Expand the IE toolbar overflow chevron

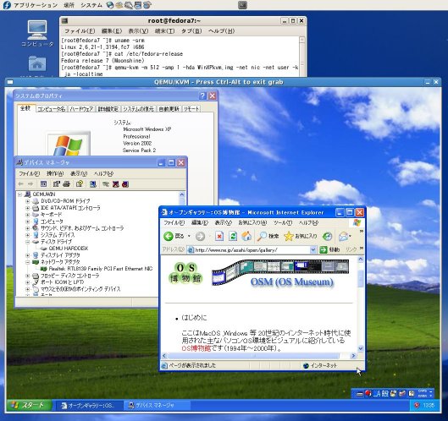click(362, 231)
